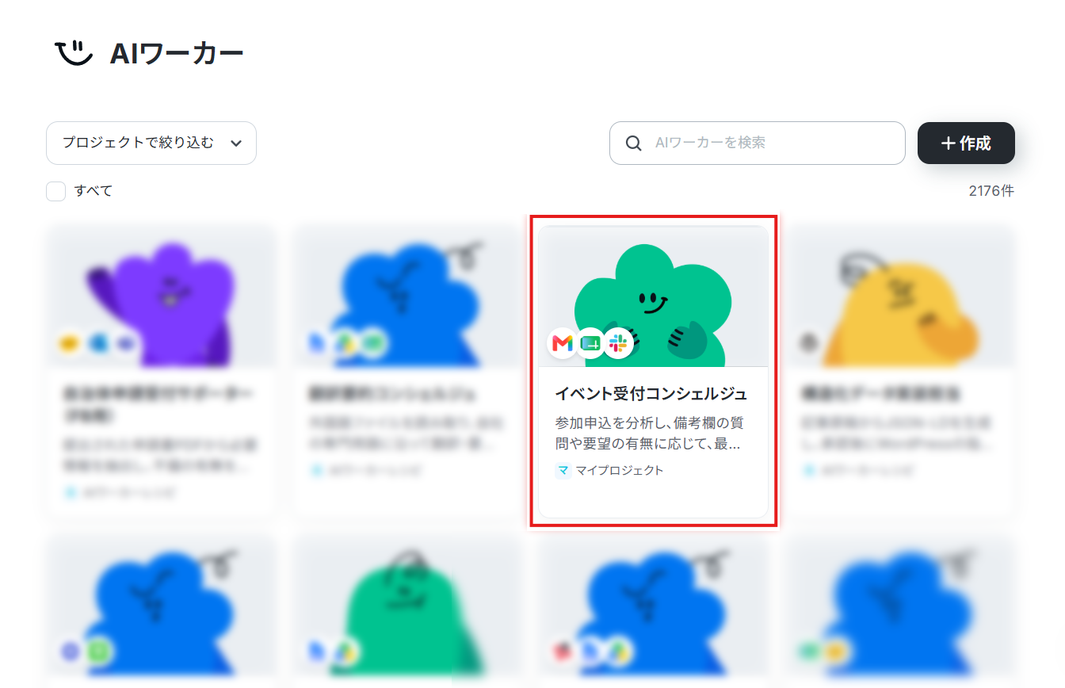Open the プロジェクトで絞り込む dropdown
1065x688 pixels.
[x=151, y=143]
